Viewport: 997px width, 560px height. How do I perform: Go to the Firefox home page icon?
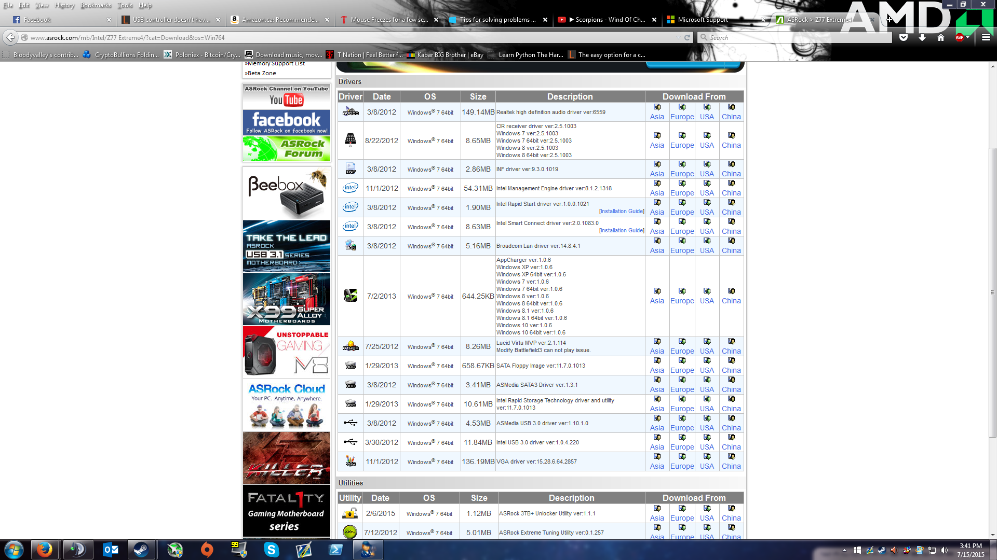940,37
